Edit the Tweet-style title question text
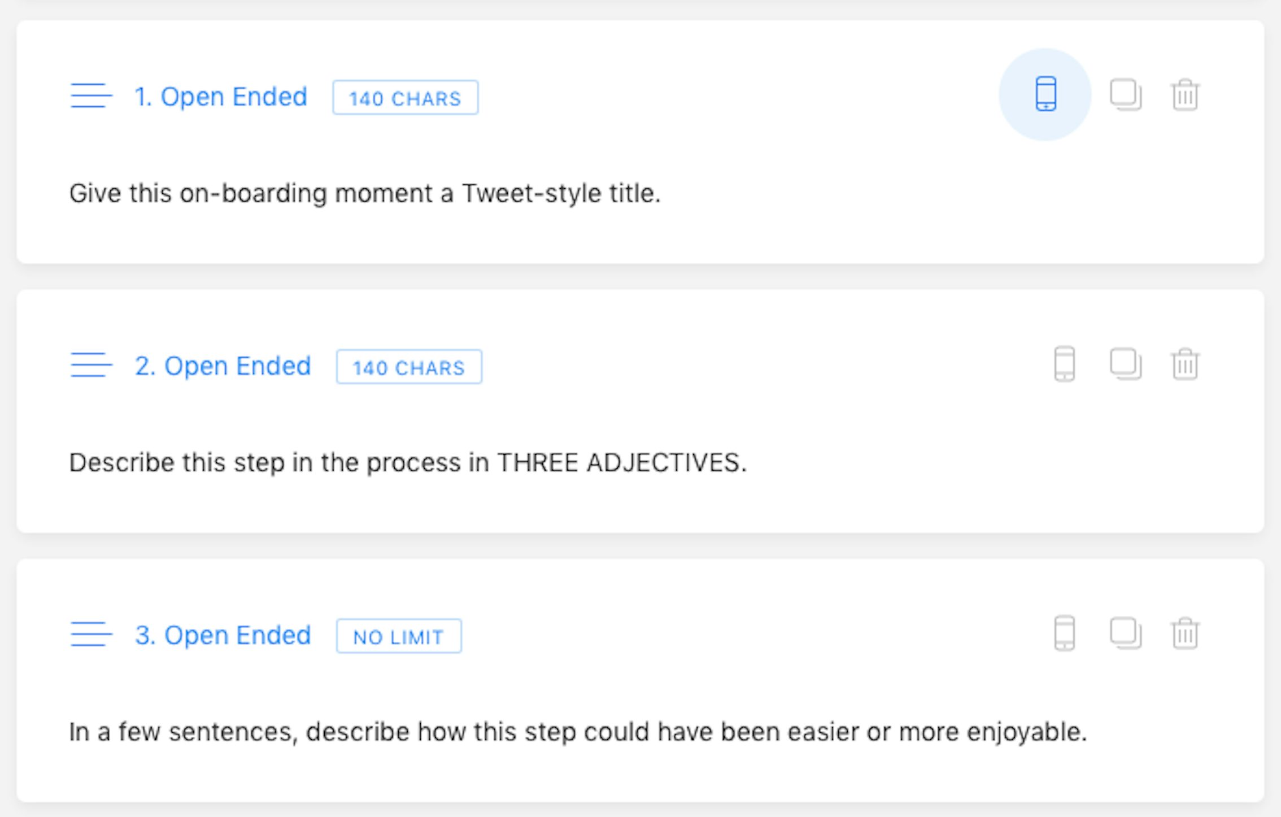 (365, 193)
